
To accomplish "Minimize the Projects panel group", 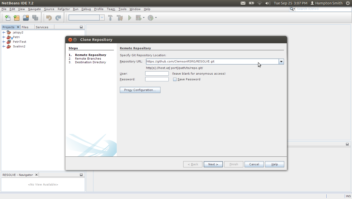I will 81,27.
